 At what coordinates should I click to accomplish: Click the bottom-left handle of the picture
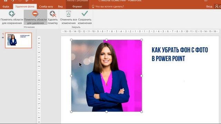point(71,112)
